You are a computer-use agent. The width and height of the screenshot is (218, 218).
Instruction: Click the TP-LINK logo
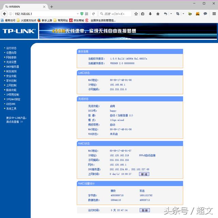[19, 31]
